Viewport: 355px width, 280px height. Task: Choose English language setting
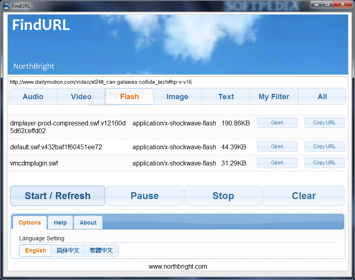tap(35, 250)
